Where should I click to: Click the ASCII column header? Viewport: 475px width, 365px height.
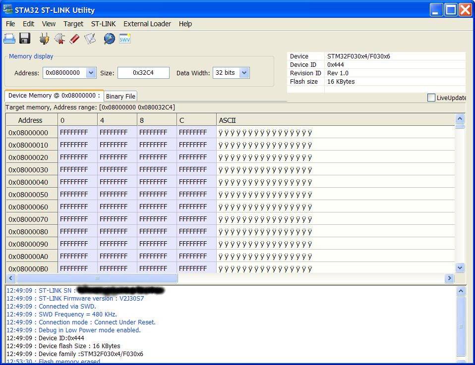[x=336, y=120]
